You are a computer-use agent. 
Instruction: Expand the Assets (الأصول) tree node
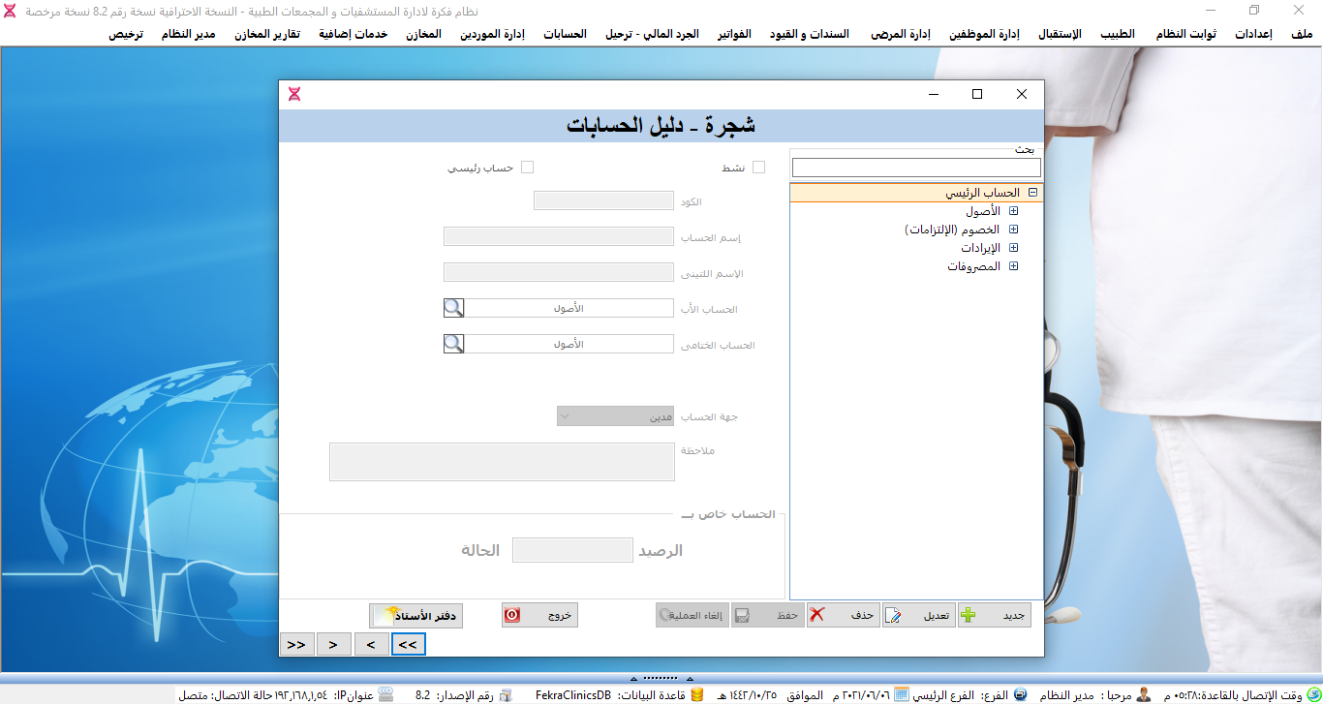1014,211
